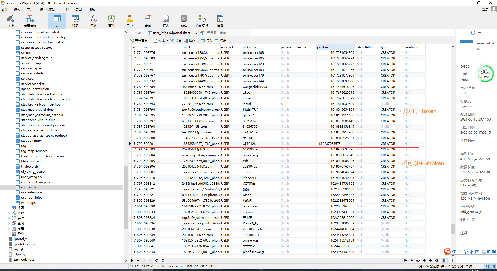Viewport: 497px width, 271px height.
Task: Click the add record plus icon
Action: point(132,260)
